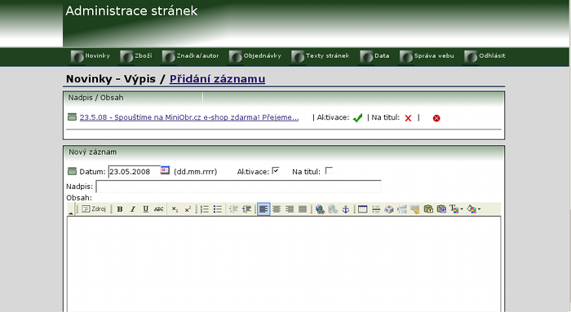Click inside the Obsah editor text area
The image size is (571, 312).
284,264
